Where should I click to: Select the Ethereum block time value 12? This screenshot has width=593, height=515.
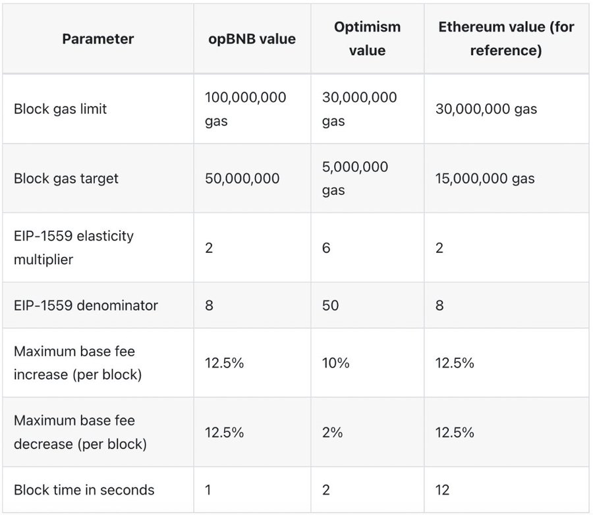tap(442, 490)
